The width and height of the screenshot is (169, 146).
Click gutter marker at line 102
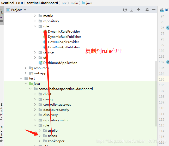[x=168, y=62]
